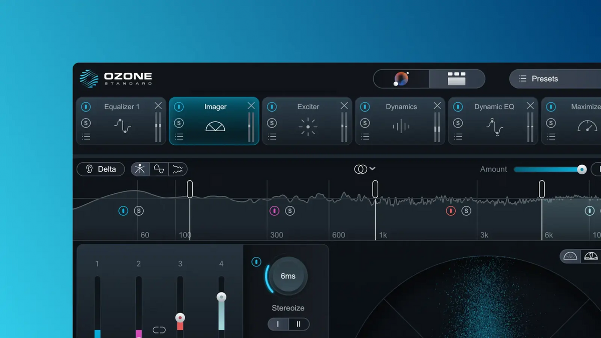Click band 3 width slider handle

(180, 317)
